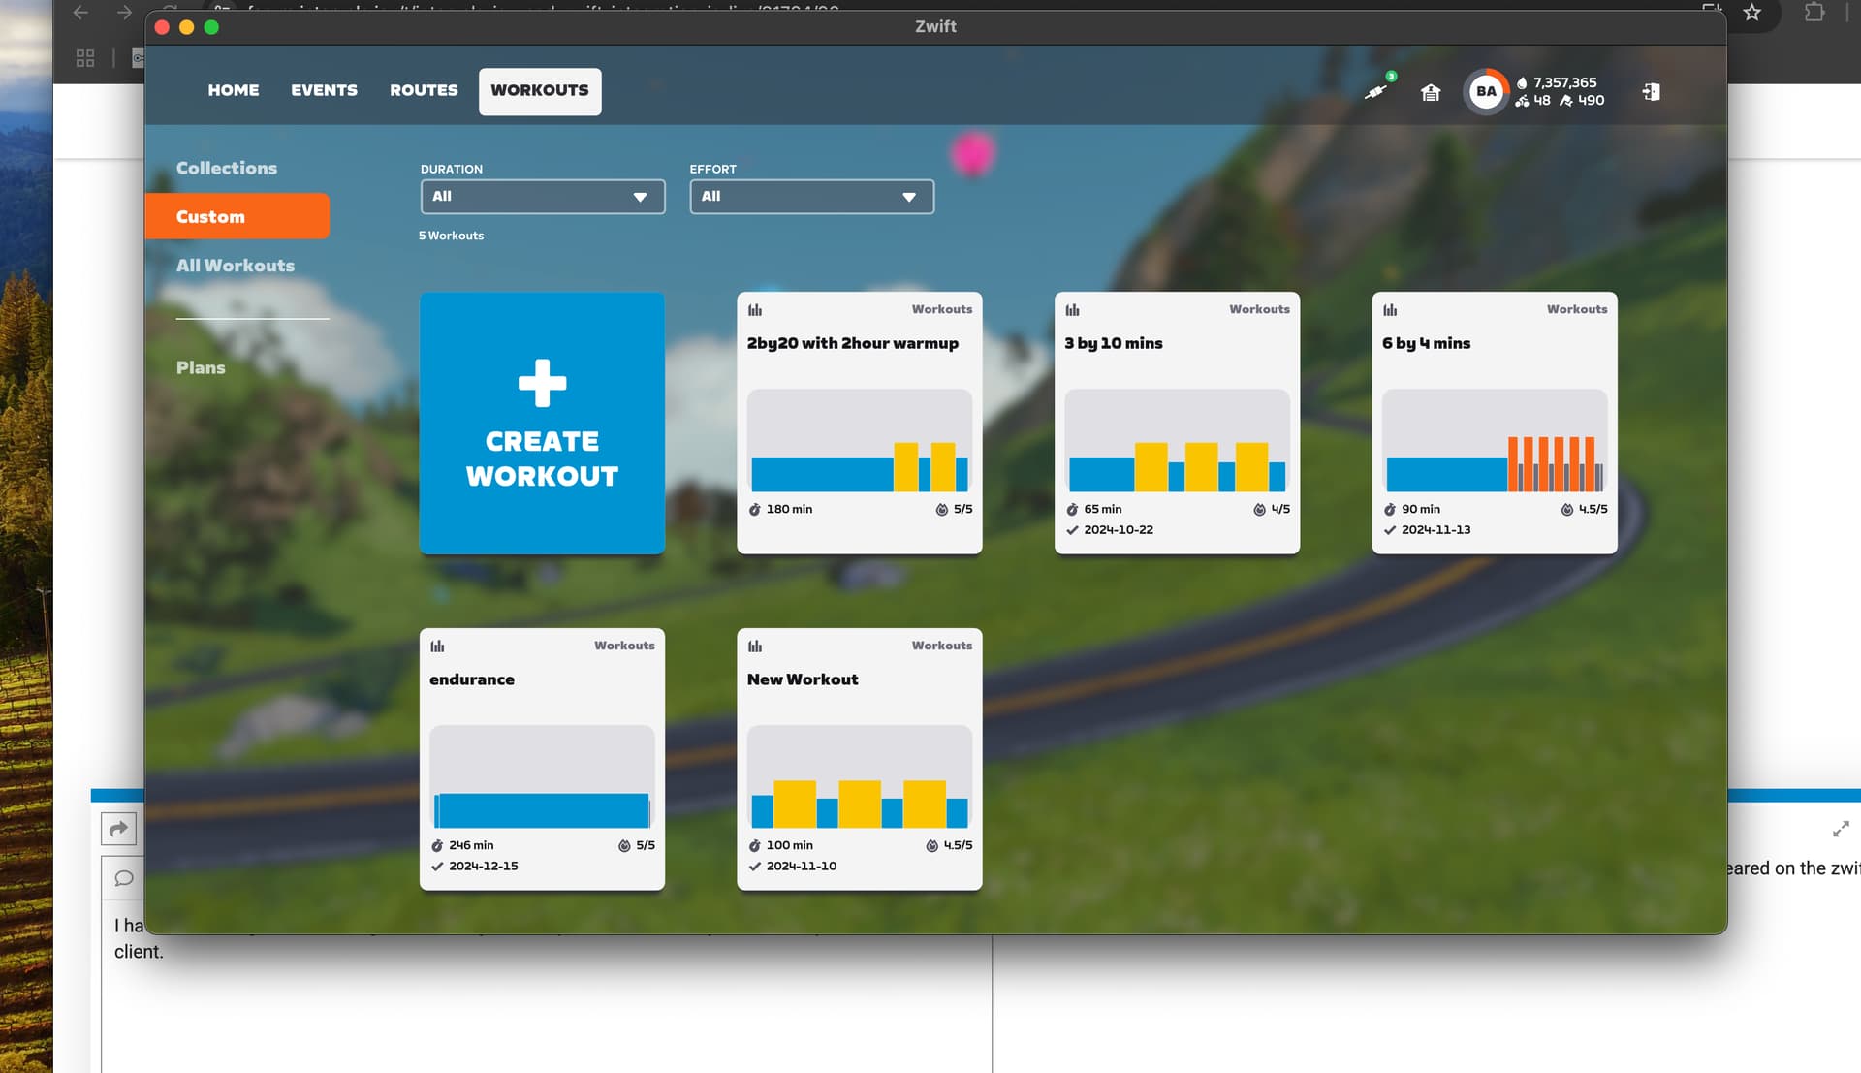This screenshot has height=1073, width=1861.
Task: Click the comment bubble icon in browser page
Action: point(123,878)
